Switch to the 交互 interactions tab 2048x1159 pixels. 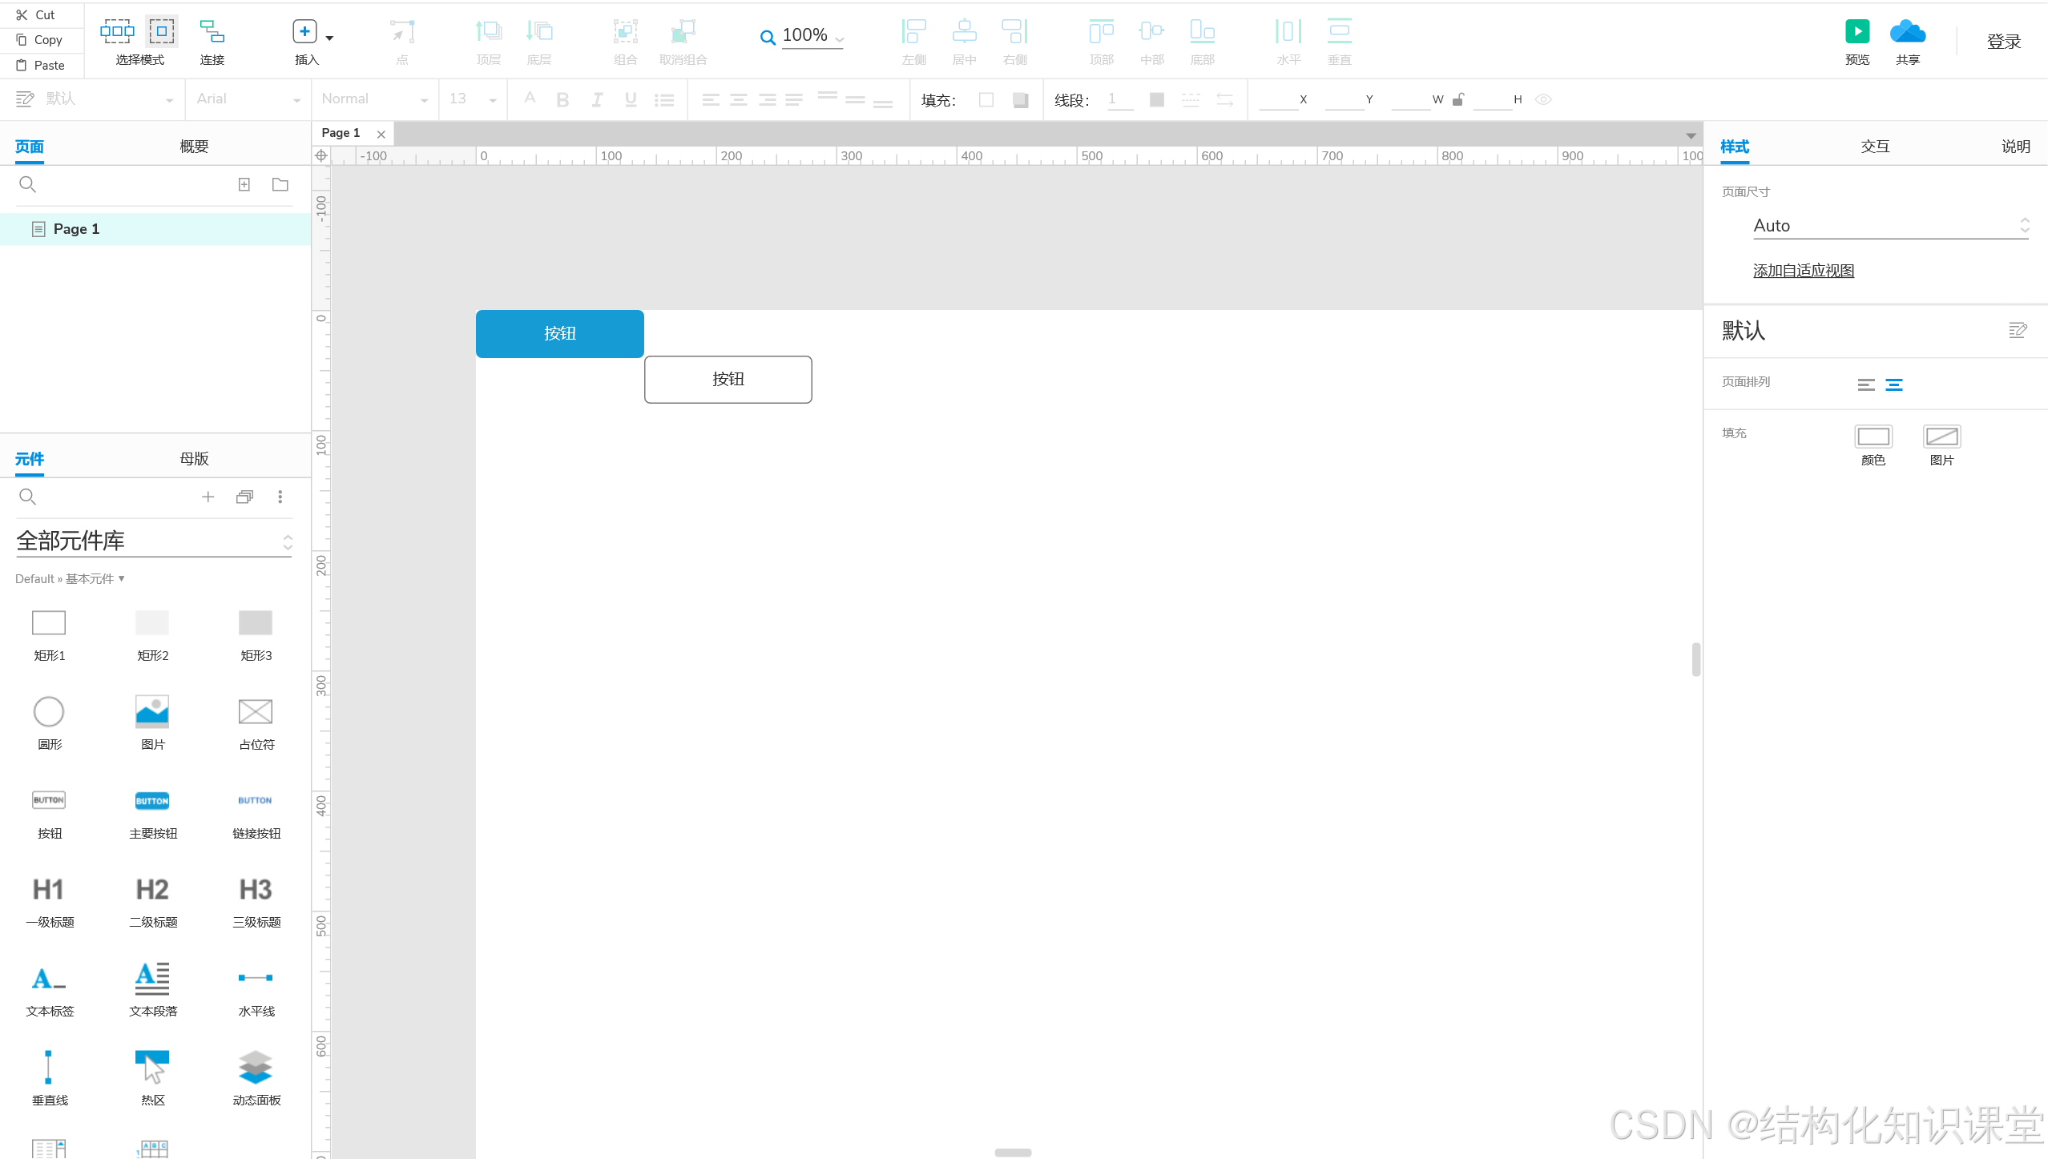coord(1875,147)
